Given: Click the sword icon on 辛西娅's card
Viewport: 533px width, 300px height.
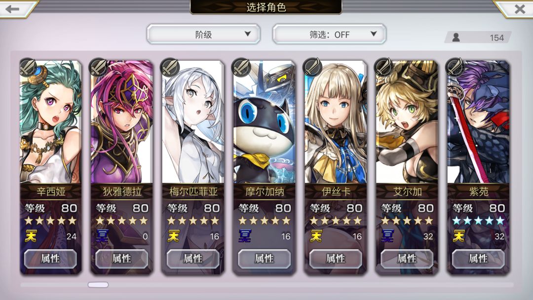Looking at the screenshot, I should coord(28,67).
